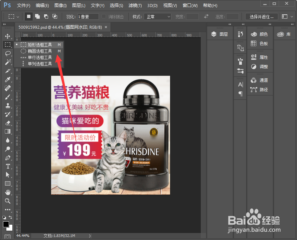Toggle the 消除锯齿 anti-alias checkbox

coord(104,16)
